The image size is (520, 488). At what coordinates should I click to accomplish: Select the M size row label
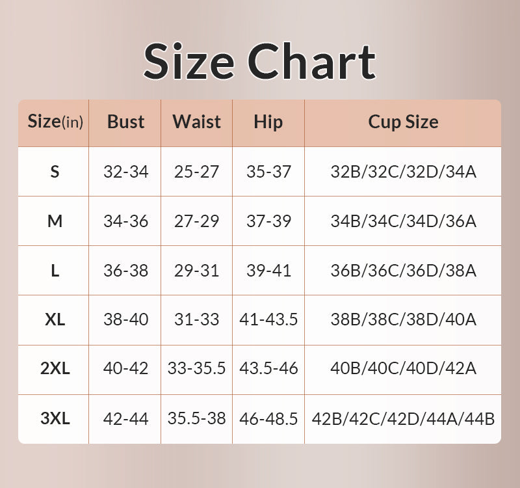point(55,221)
